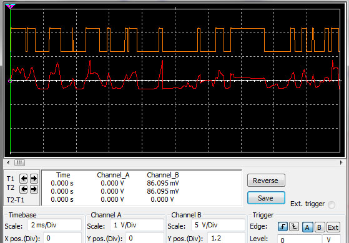Select falling edge trigger icon
The image size is (349, 243).
[x=294, y=227]
